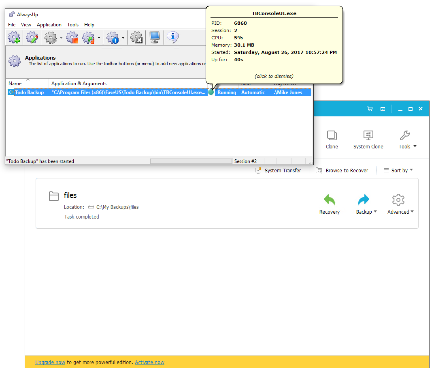This screenshot has width=434, height=371.
Task: Open the File menu in AlwaysUp
Action: click(12, 25)
